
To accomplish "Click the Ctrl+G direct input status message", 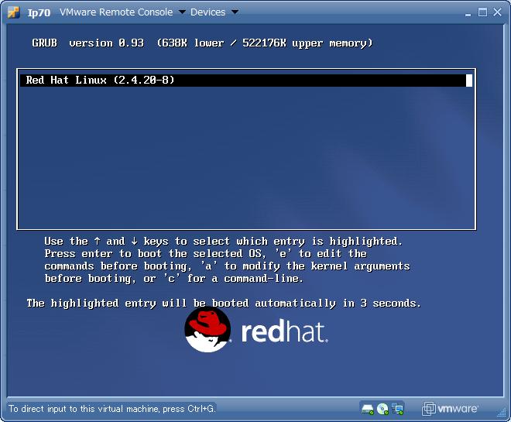I will click(x=111, y=409).
